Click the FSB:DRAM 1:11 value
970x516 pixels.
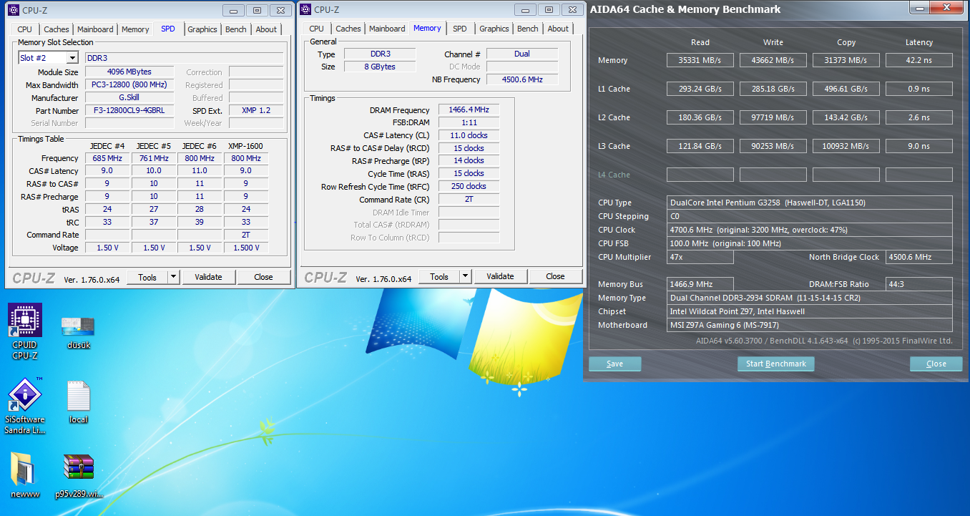(x=469, y=122)
